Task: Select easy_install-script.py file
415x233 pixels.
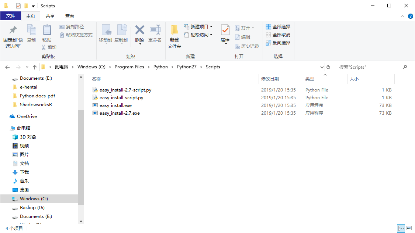Action: coord(121,97)
